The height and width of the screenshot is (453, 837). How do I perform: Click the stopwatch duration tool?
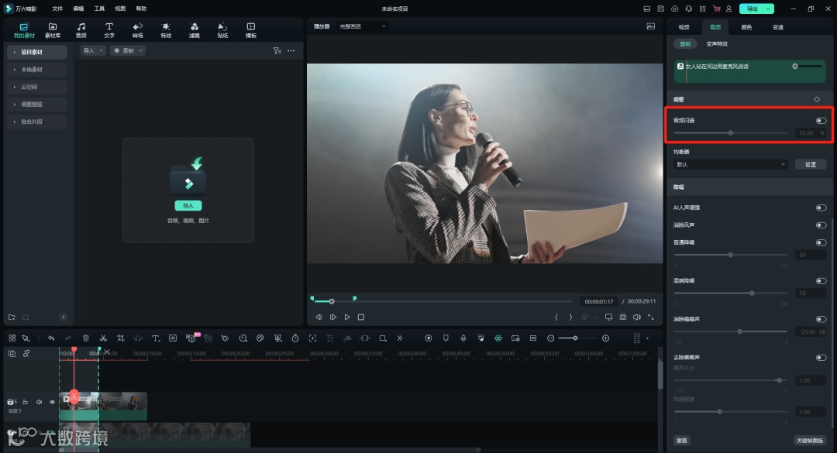point(295,338)
